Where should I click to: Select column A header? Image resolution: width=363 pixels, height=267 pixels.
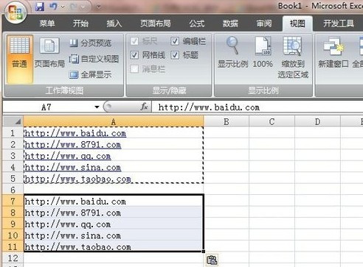(x=114, y=121)
